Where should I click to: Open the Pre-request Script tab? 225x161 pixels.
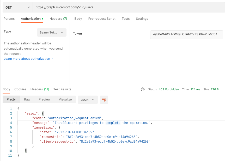[x=102, y=19]
